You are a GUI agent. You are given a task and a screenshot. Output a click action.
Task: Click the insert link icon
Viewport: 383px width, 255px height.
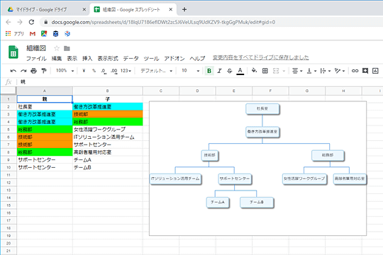point(355,71)
